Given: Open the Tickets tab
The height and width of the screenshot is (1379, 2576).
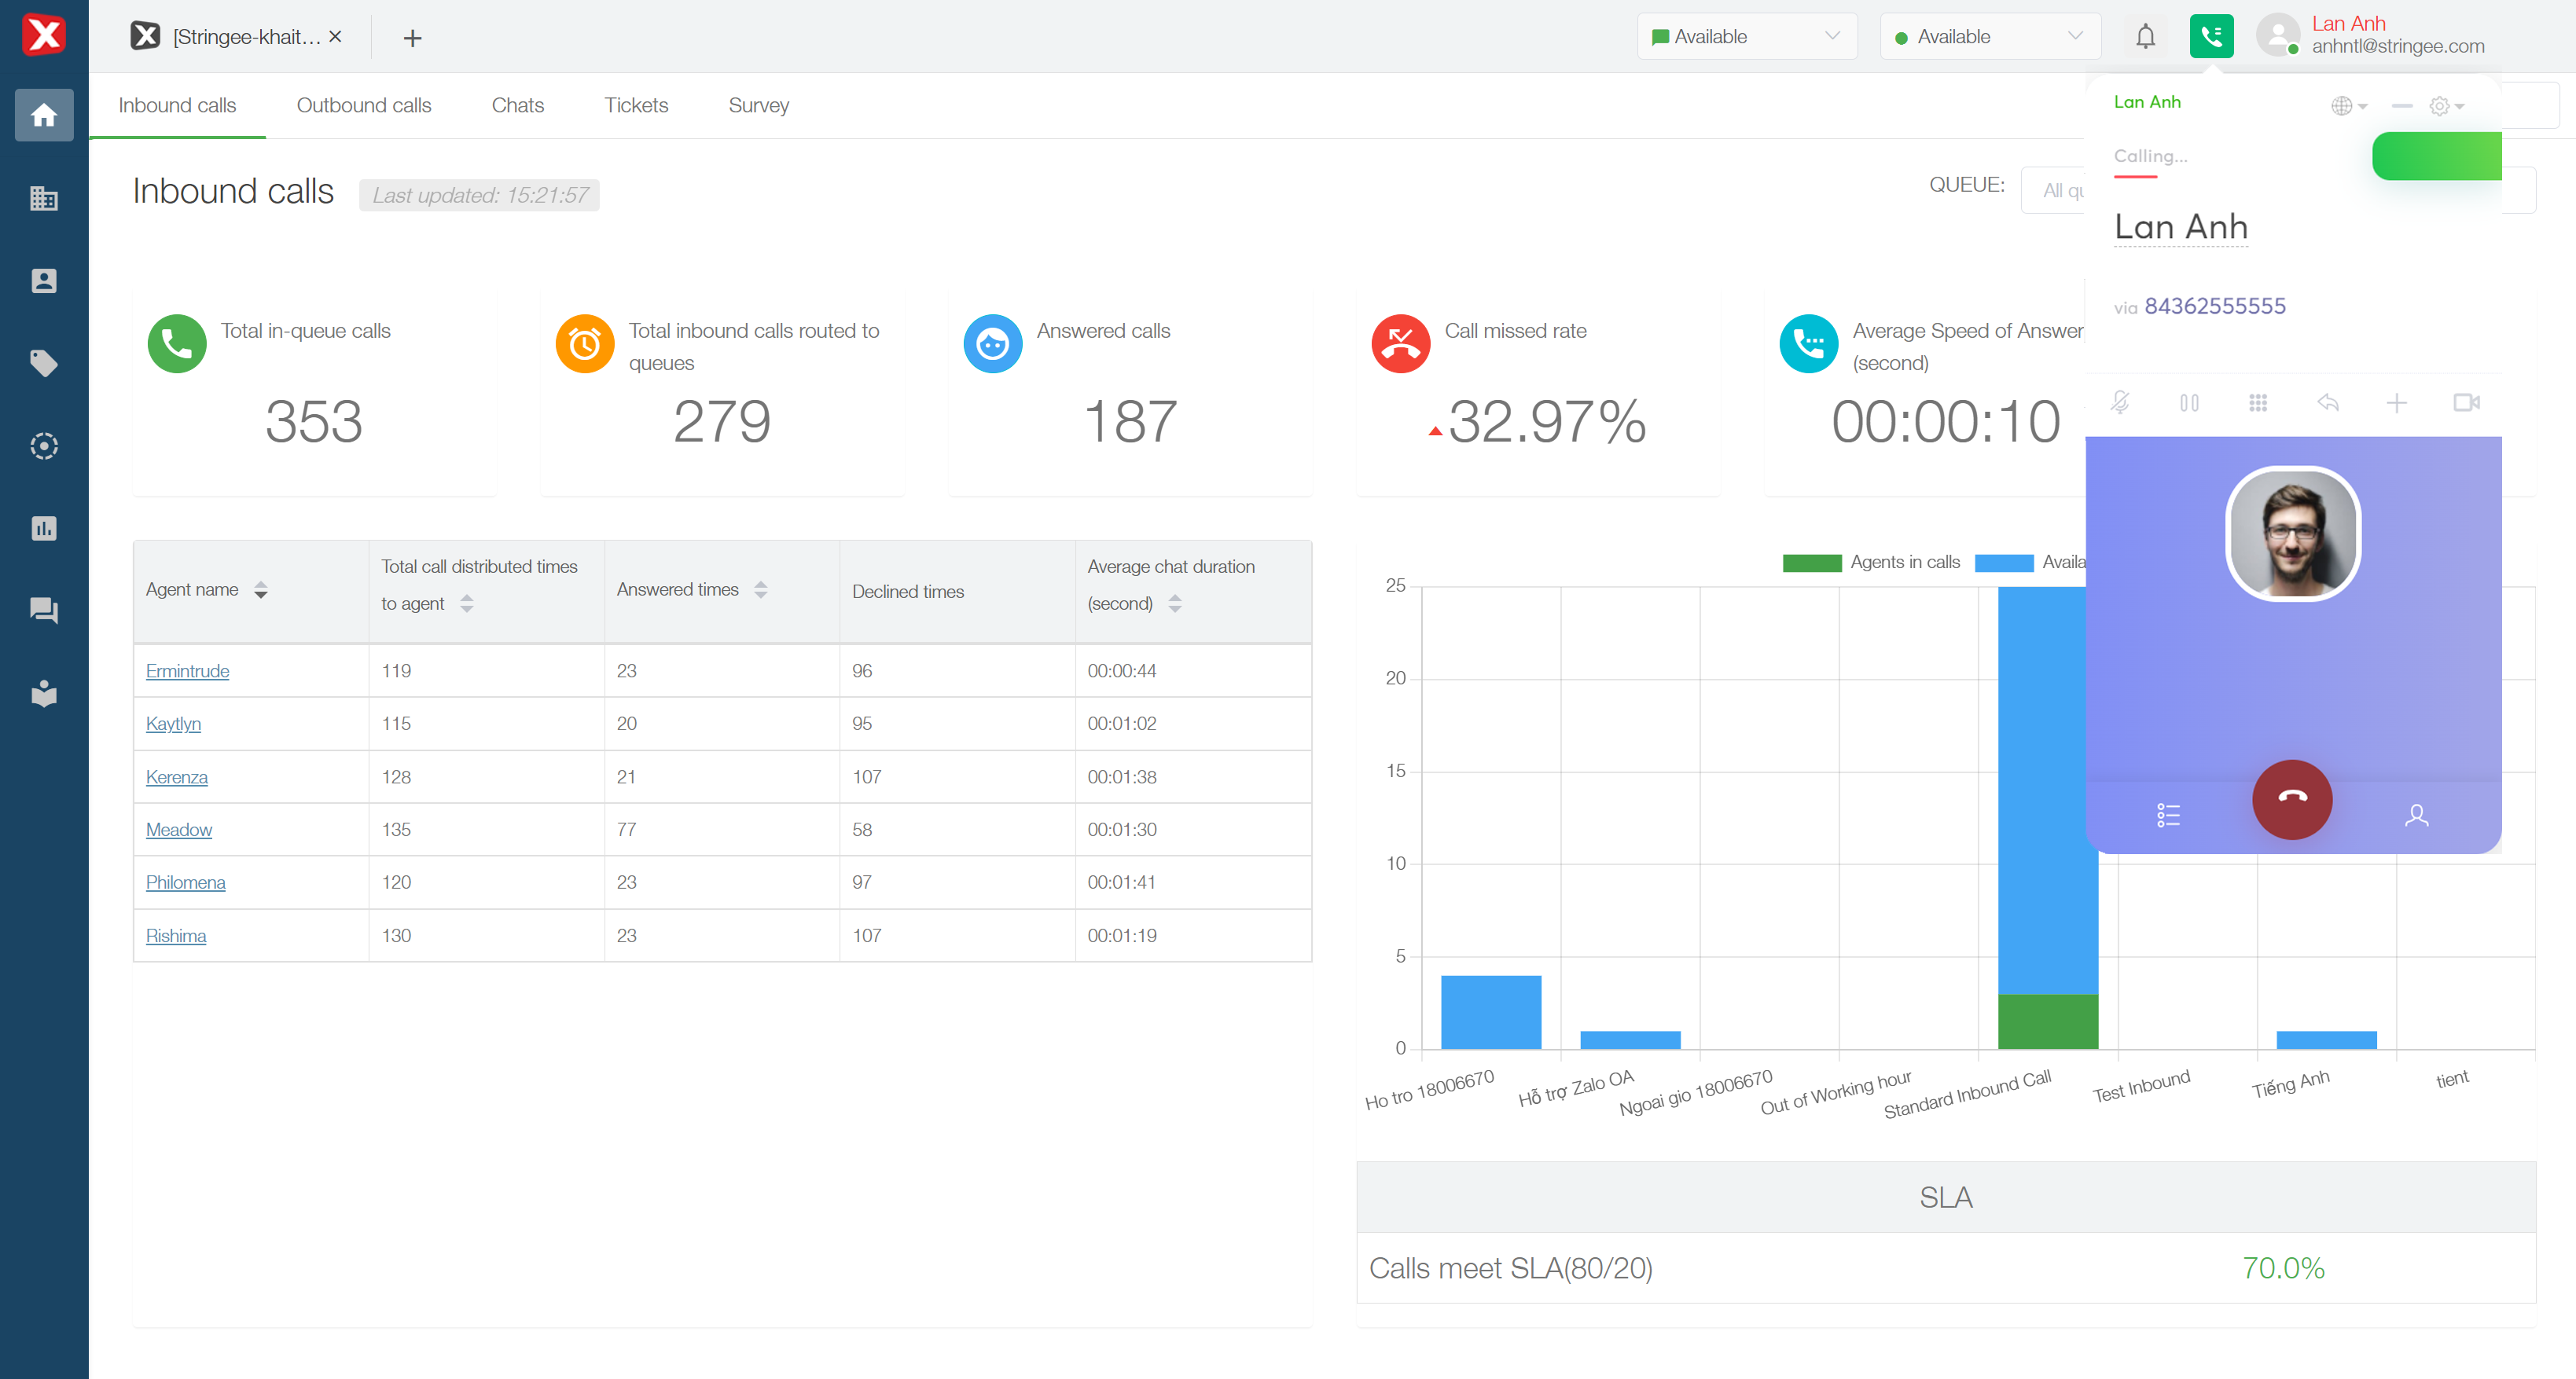Looking at the screenshot, I should (635, 105).
